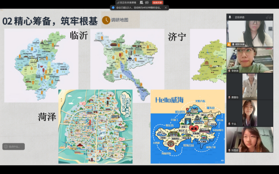Screen dimensions: 279x174
Task: Click the muted mic icon for 于丛
Action: pyautogui.click(x=229, y=124)
